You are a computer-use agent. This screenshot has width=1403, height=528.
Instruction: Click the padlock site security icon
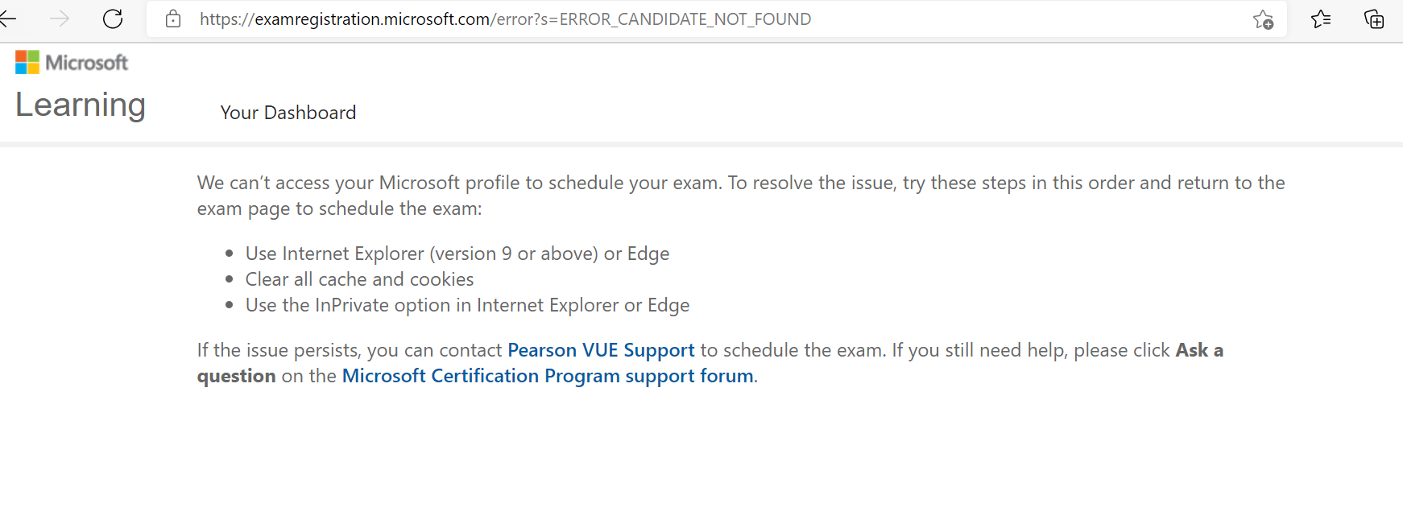tap(172, 19)
